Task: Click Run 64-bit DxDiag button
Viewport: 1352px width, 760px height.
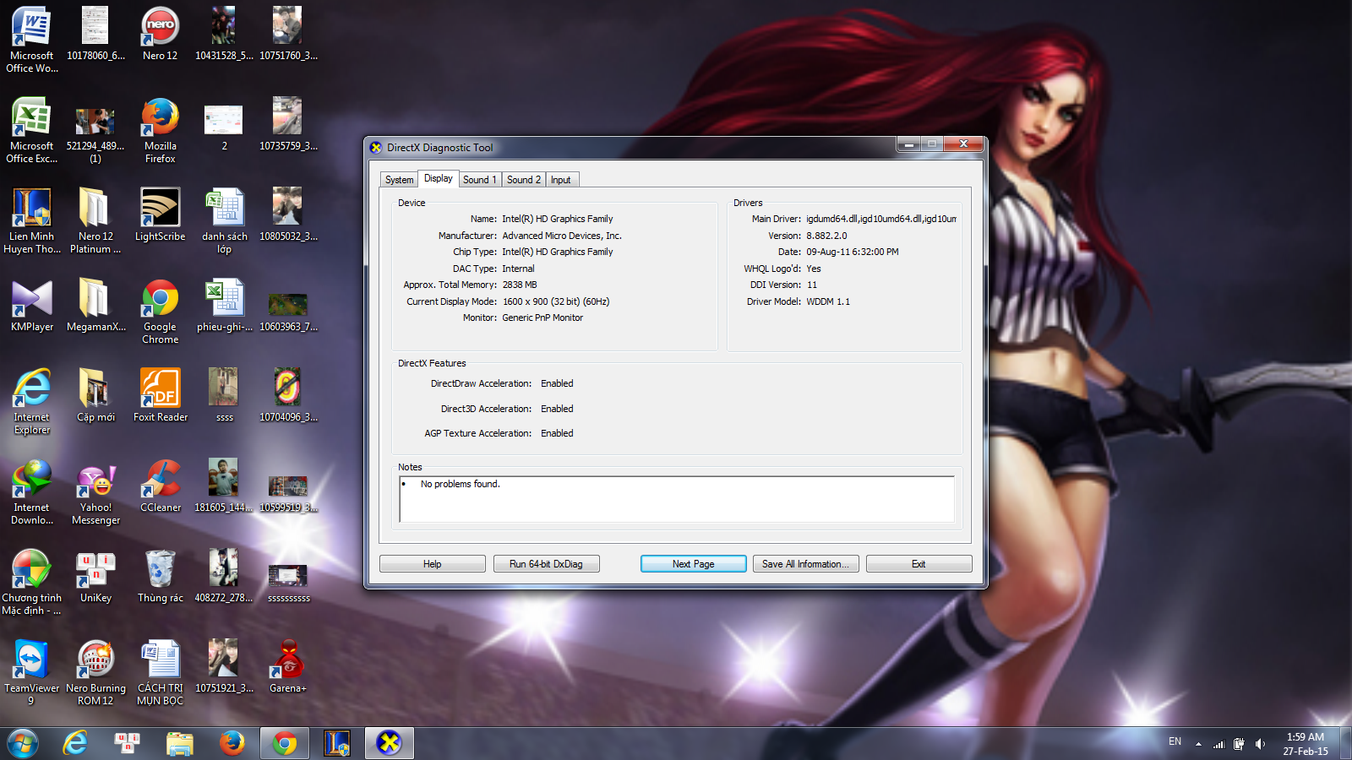Action: coord(546,564)
